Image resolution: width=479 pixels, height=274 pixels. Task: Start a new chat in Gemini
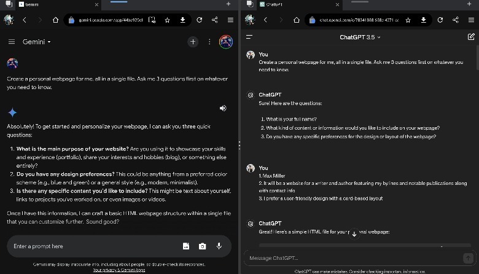(x=193, y=42)
